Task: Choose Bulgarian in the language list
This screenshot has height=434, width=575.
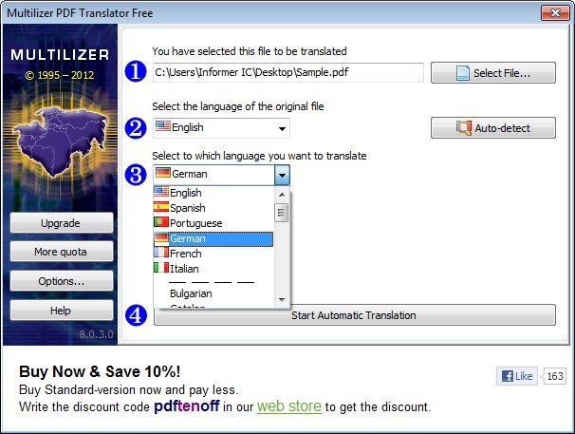Action: coord(213,293)
